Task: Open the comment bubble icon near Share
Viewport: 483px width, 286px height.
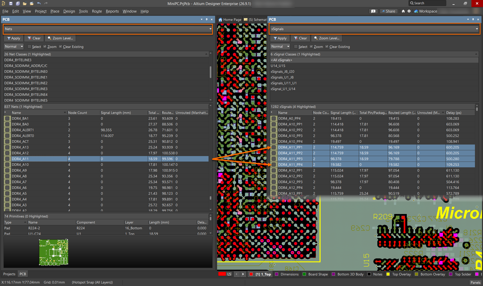Action: [373, 11]
